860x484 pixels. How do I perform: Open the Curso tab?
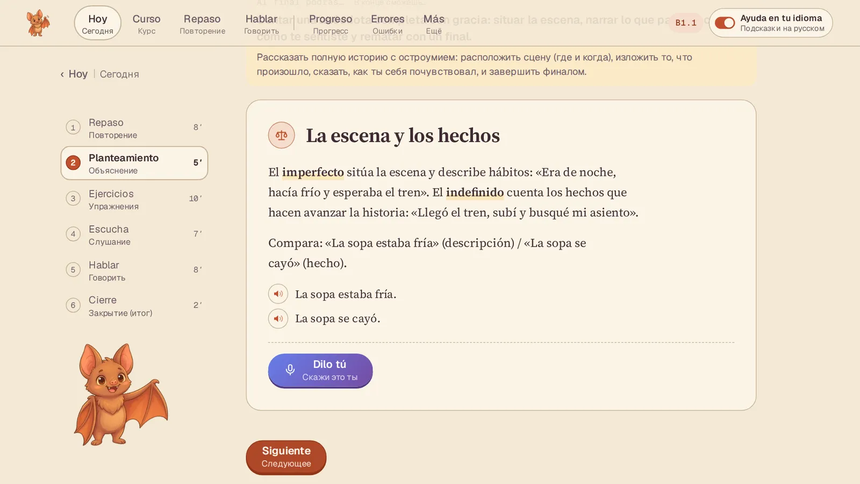pyautogui.click(x=146, y=24)
